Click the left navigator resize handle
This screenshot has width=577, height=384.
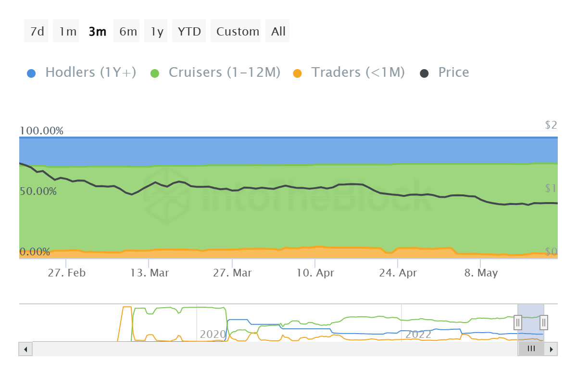coord(517,323)
